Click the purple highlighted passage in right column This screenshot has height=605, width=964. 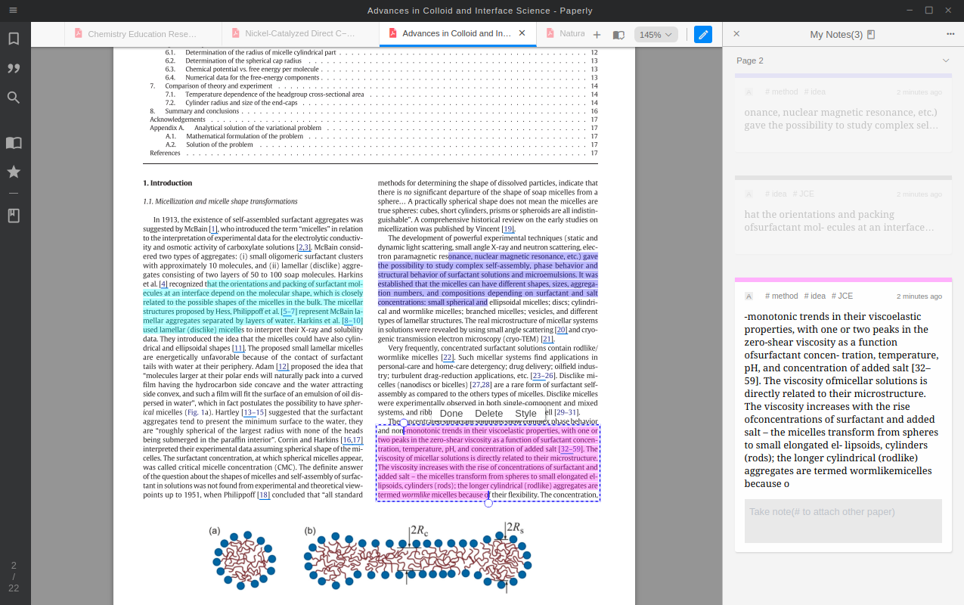[488, 279]
